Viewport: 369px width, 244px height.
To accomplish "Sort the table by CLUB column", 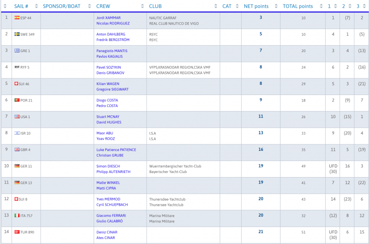I will point(155,6).
